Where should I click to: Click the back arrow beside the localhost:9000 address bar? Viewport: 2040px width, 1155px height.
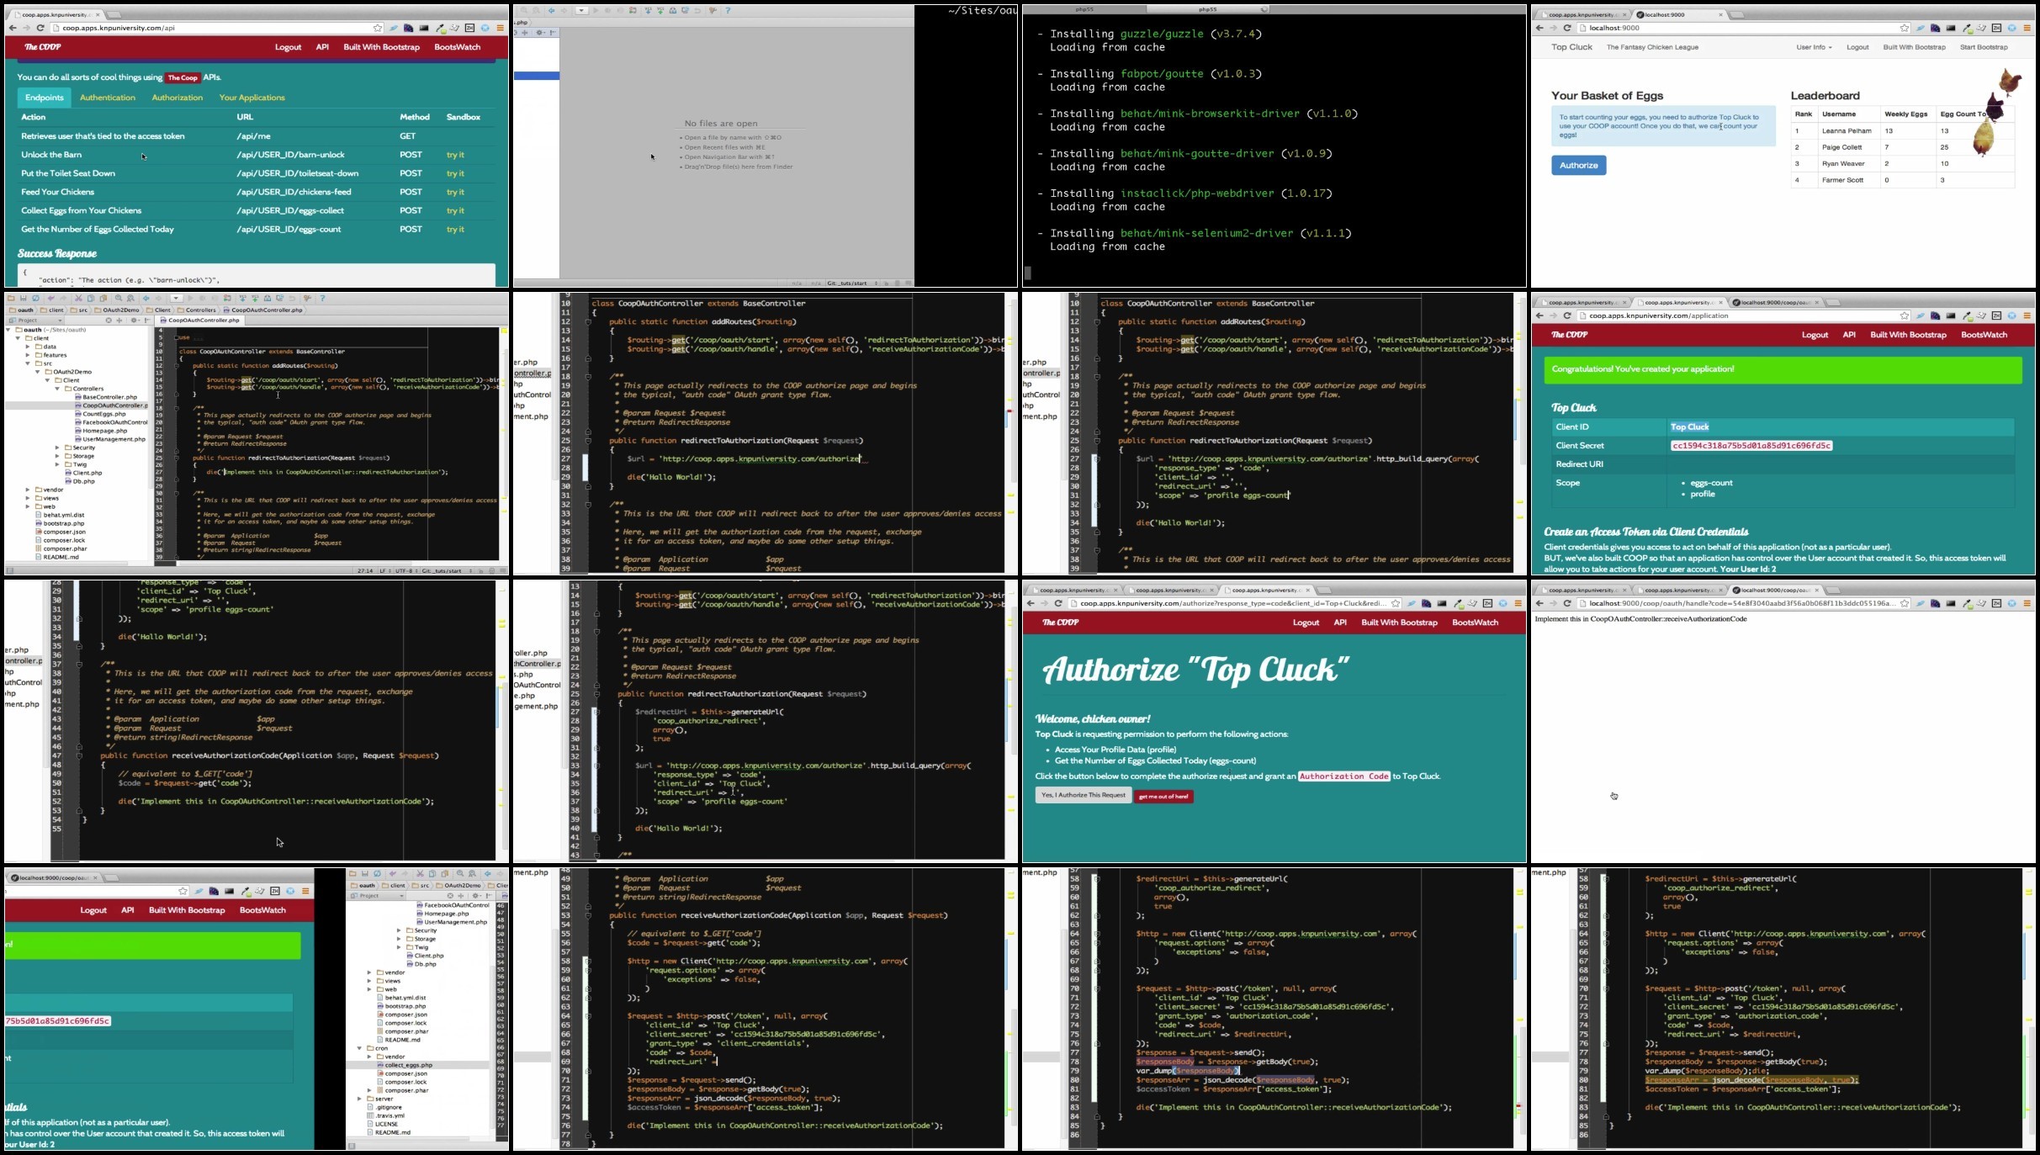(x=1539, y=28)
